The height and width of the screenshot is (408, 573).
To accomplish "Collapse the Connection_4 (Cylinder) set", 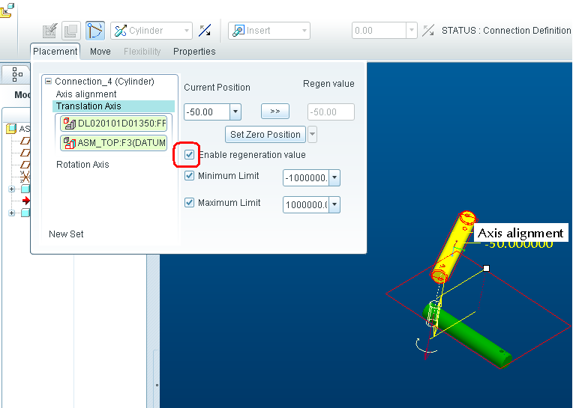I will click(48, 82).
